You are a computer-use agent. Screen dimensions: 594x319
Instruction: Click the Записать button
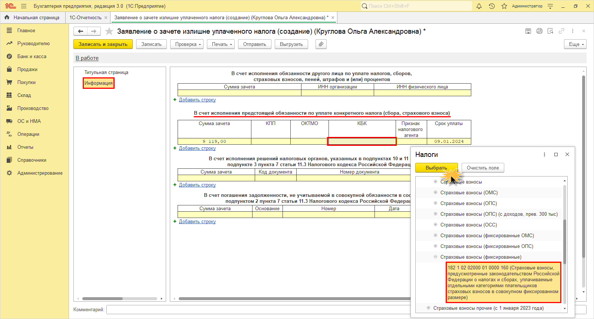tap(151, 44)
